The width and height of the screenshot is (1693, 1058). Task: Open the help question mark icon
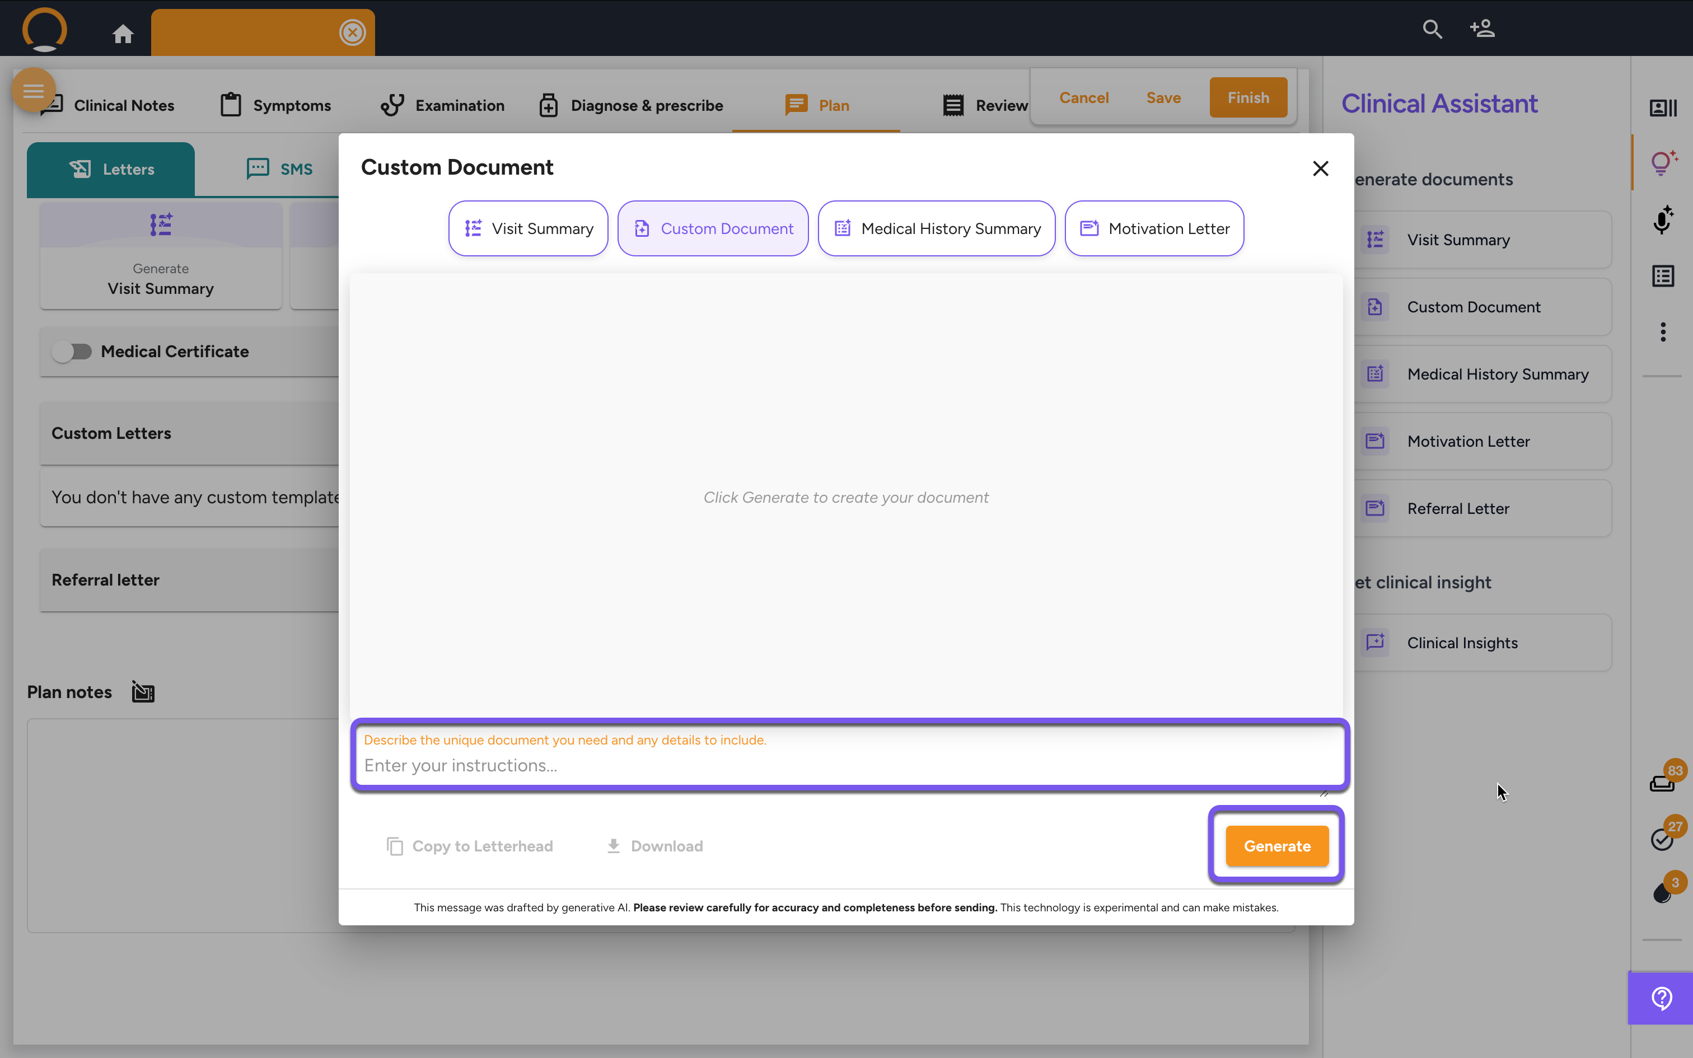[x=1662, y=998]
